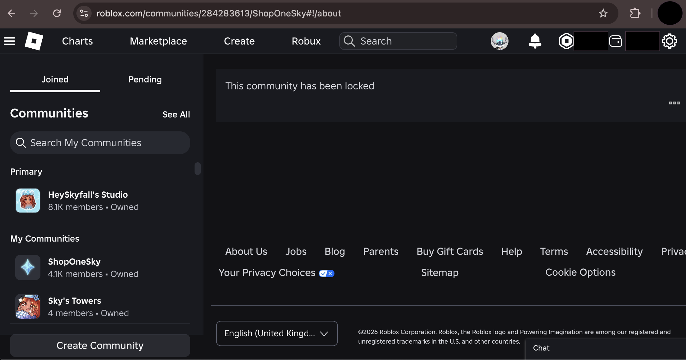686x360 pixels.
Task: Open the About Us footer link
Action: (x=246, y=251)
